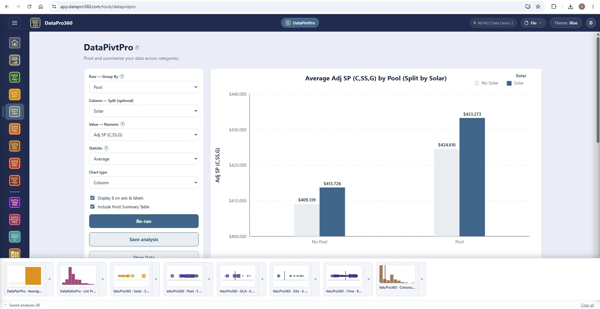Screen dimensions: 600x309
Task: Open the Statistic Average dropdown
Action: pyautogui.click(x=144, y=159)
